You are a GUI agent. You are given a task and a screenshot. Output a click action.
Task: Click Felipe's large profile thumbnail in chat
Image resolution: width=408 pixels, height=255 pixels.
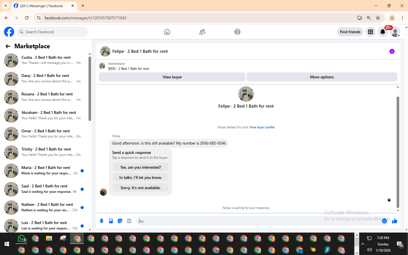[x=246, y=94]
